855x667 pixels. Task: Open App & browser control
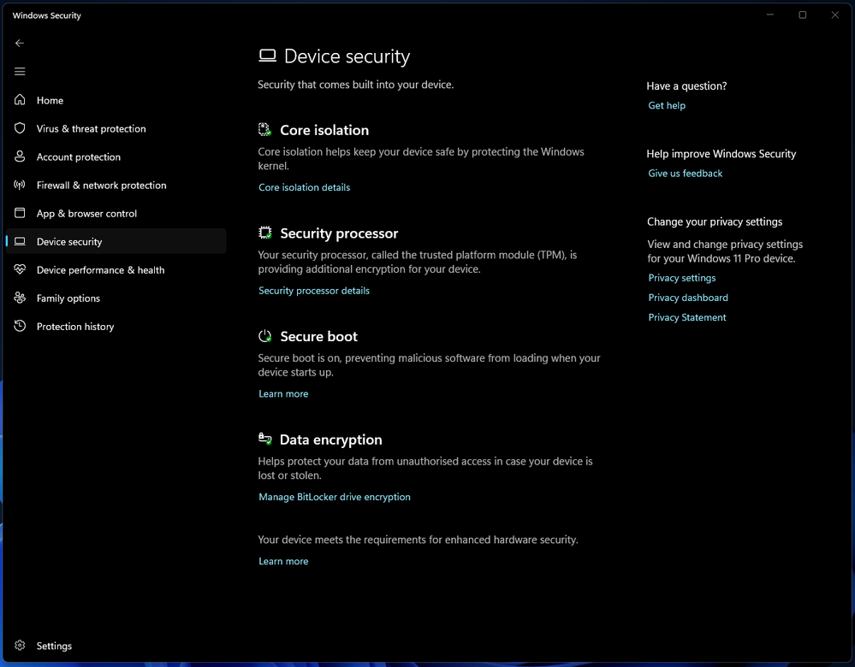click(x=116, y=214)
